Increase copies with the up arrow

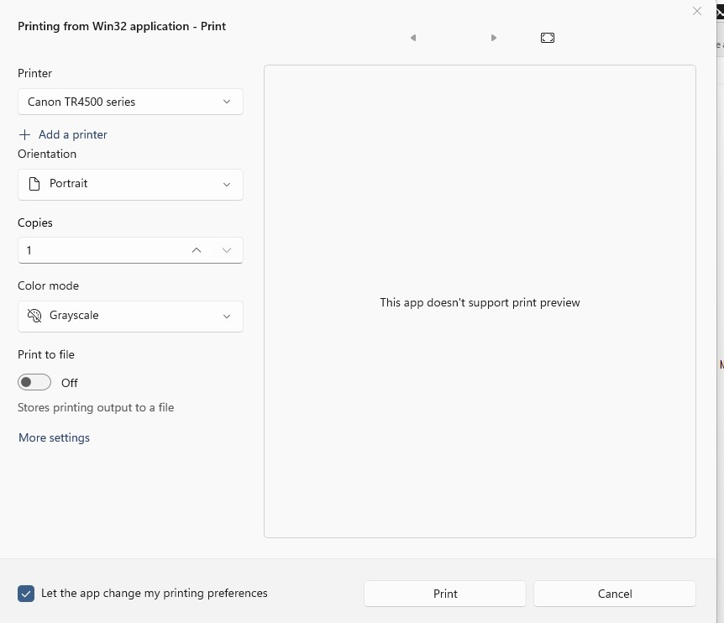tap(197, 250)
